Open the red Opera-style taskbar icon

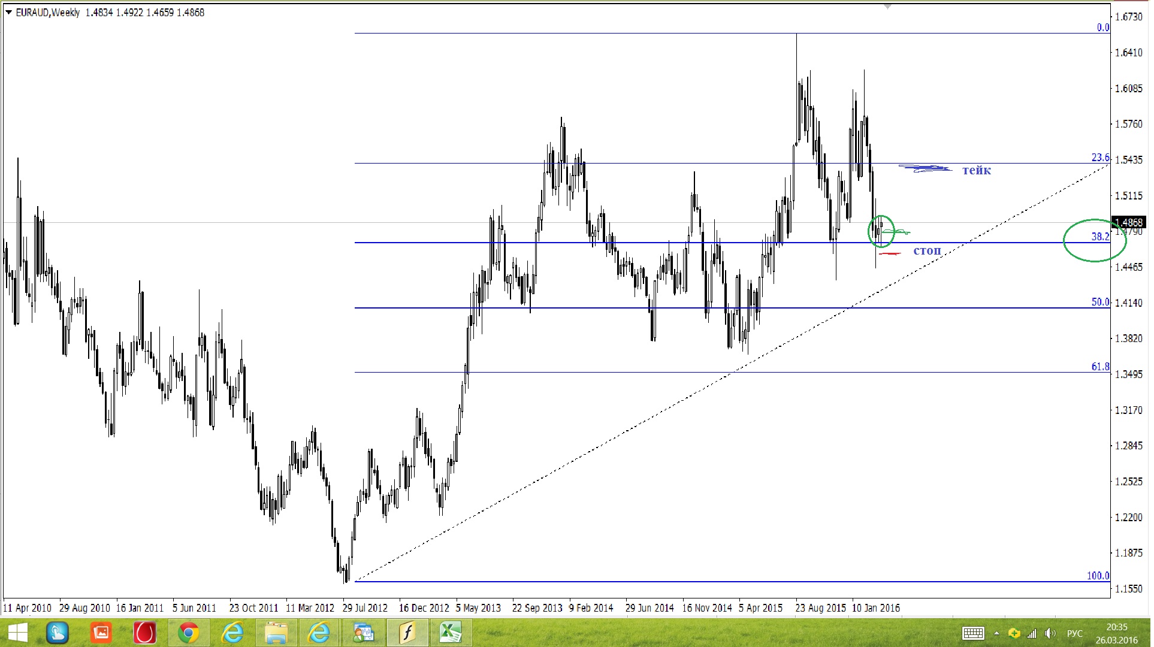point(144,633)
